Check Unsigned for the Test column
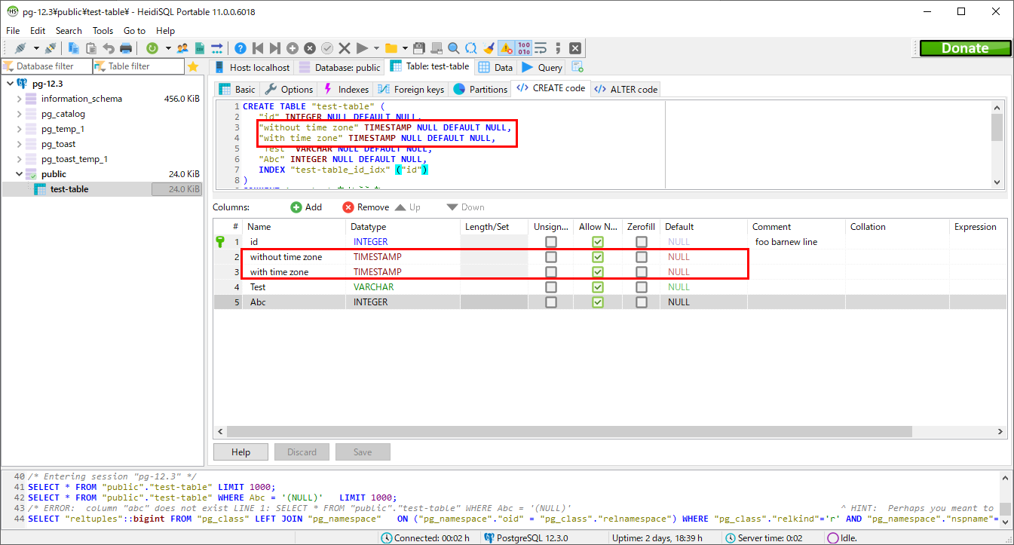This screenshot has width=1014, height=545. [550, 286]
